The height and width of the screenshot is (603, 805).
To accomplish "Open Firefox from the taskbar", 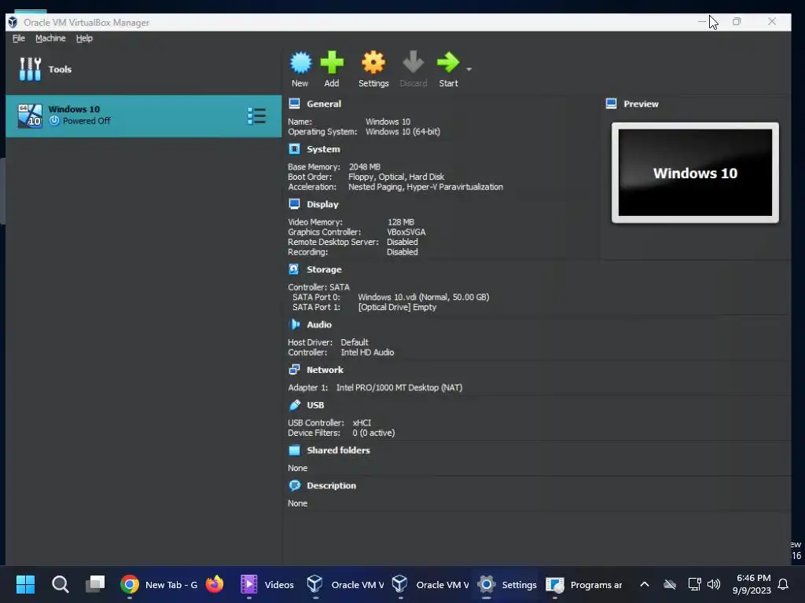I will pyautogui.click(x=215, y=584).
